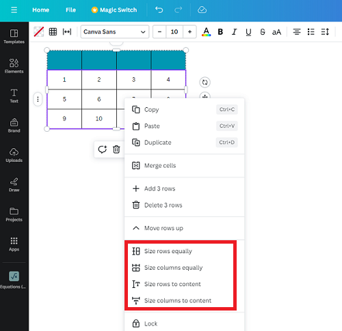Change text alignment
Image resolution: width=342 pixels, height=331 pixels.
pyautogui.click(x=297, y=32)
